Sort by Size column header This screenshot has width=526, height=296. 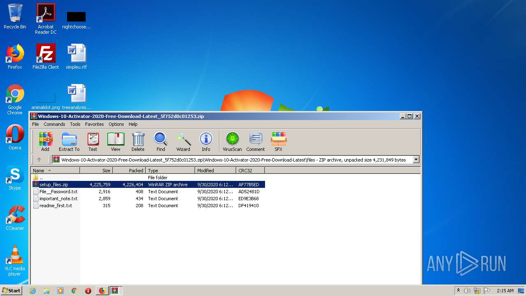pyautogui.click(x=97, y=171)
